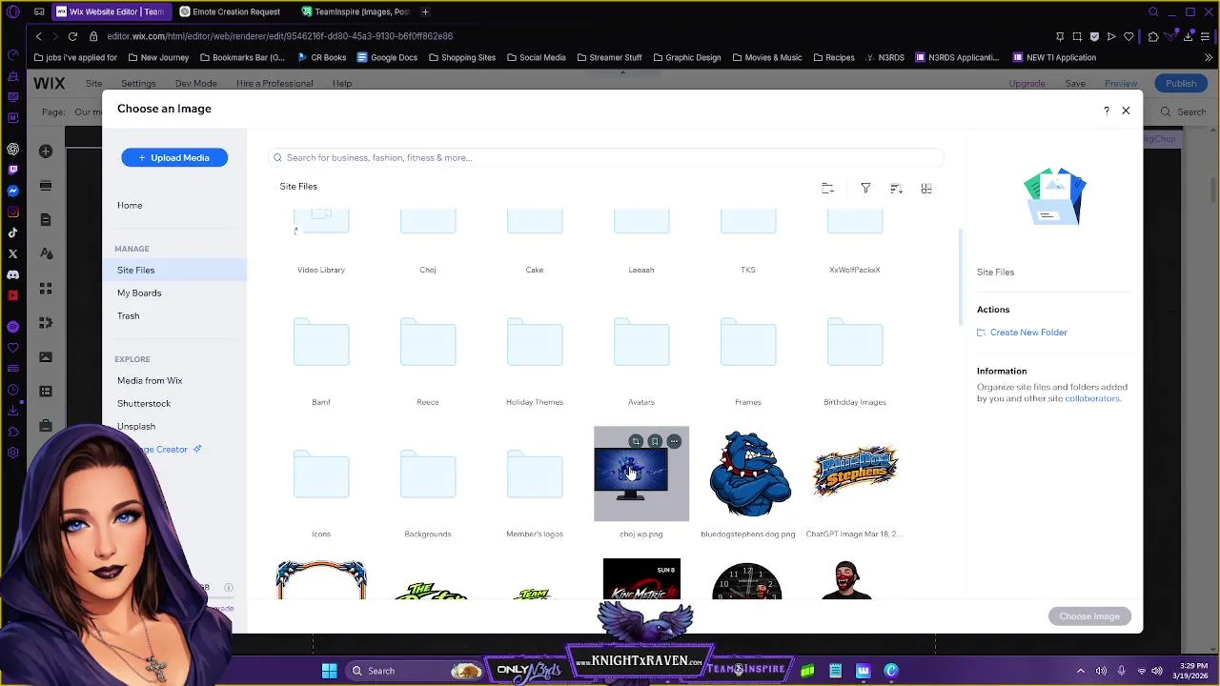
Task: Reload the page with the browser refresh icon
Action: 72,36
